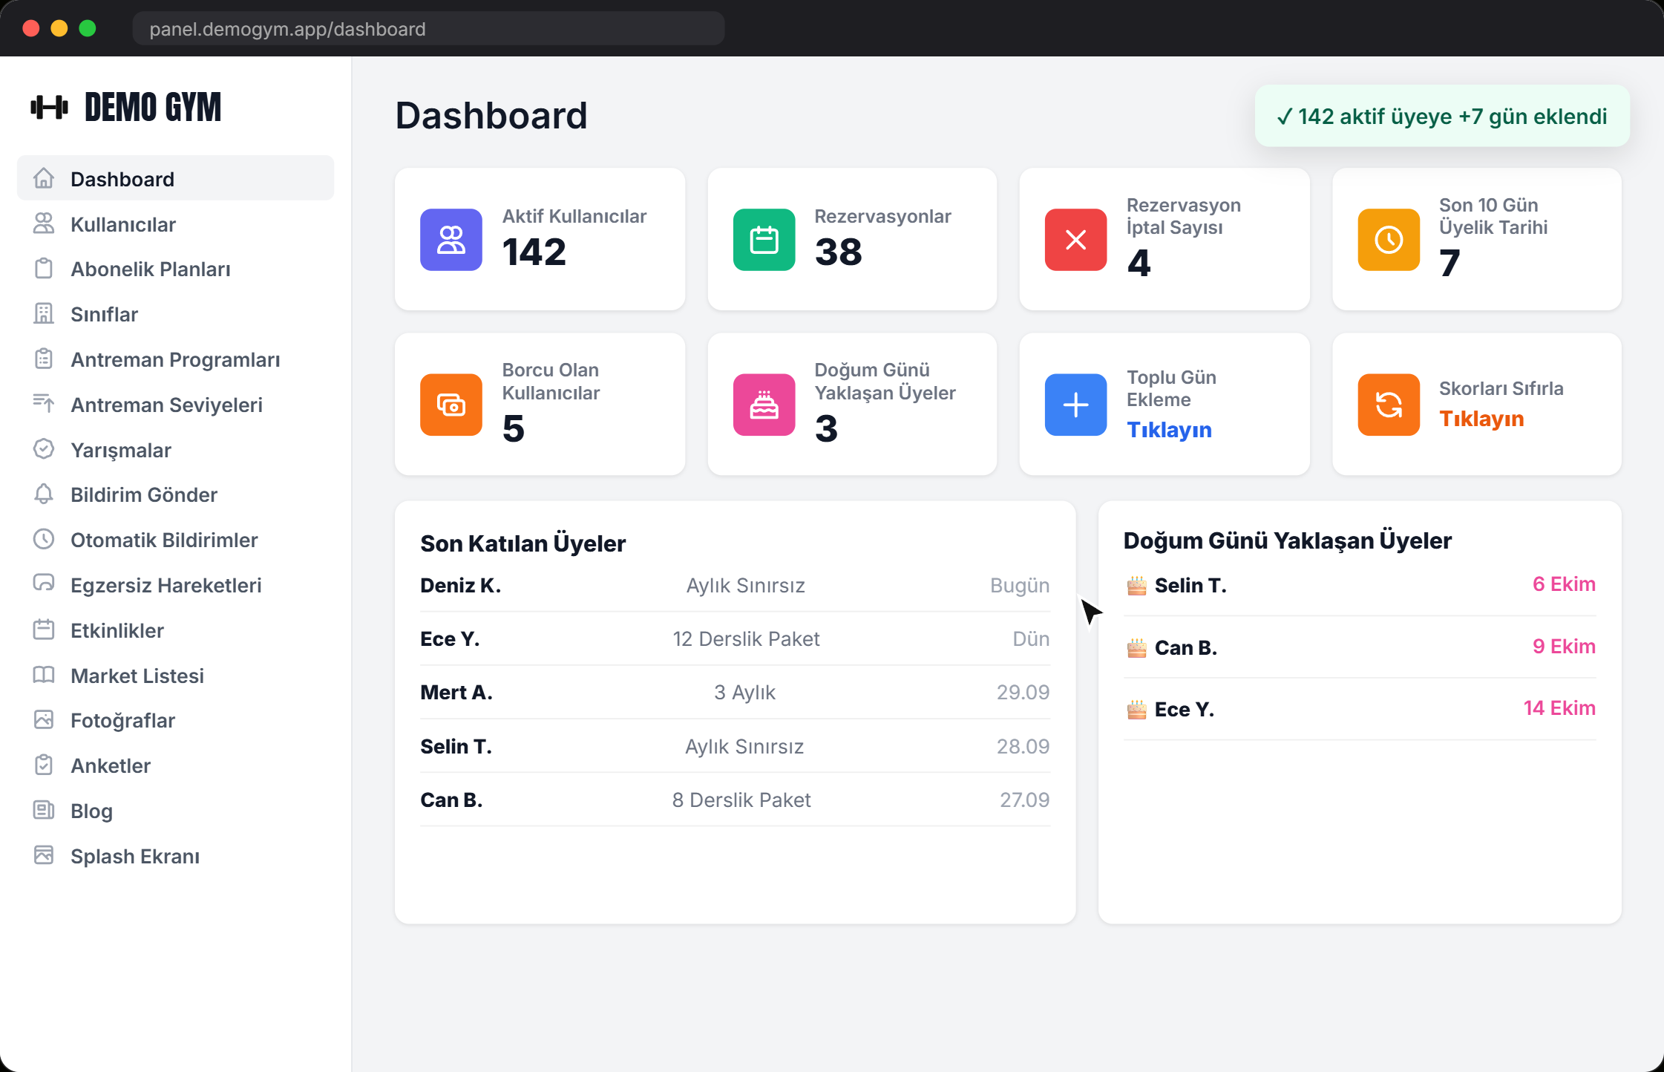This screenshot has height=1072, width=1664.
Task: Click the book icon beside Market Listesi
Action: [44, 675]
